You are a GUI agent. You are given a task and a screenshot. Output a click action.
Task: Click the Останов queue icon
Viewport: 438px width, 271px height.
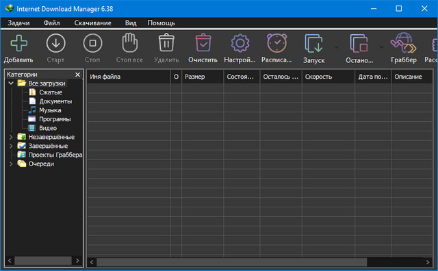[359, 44]
